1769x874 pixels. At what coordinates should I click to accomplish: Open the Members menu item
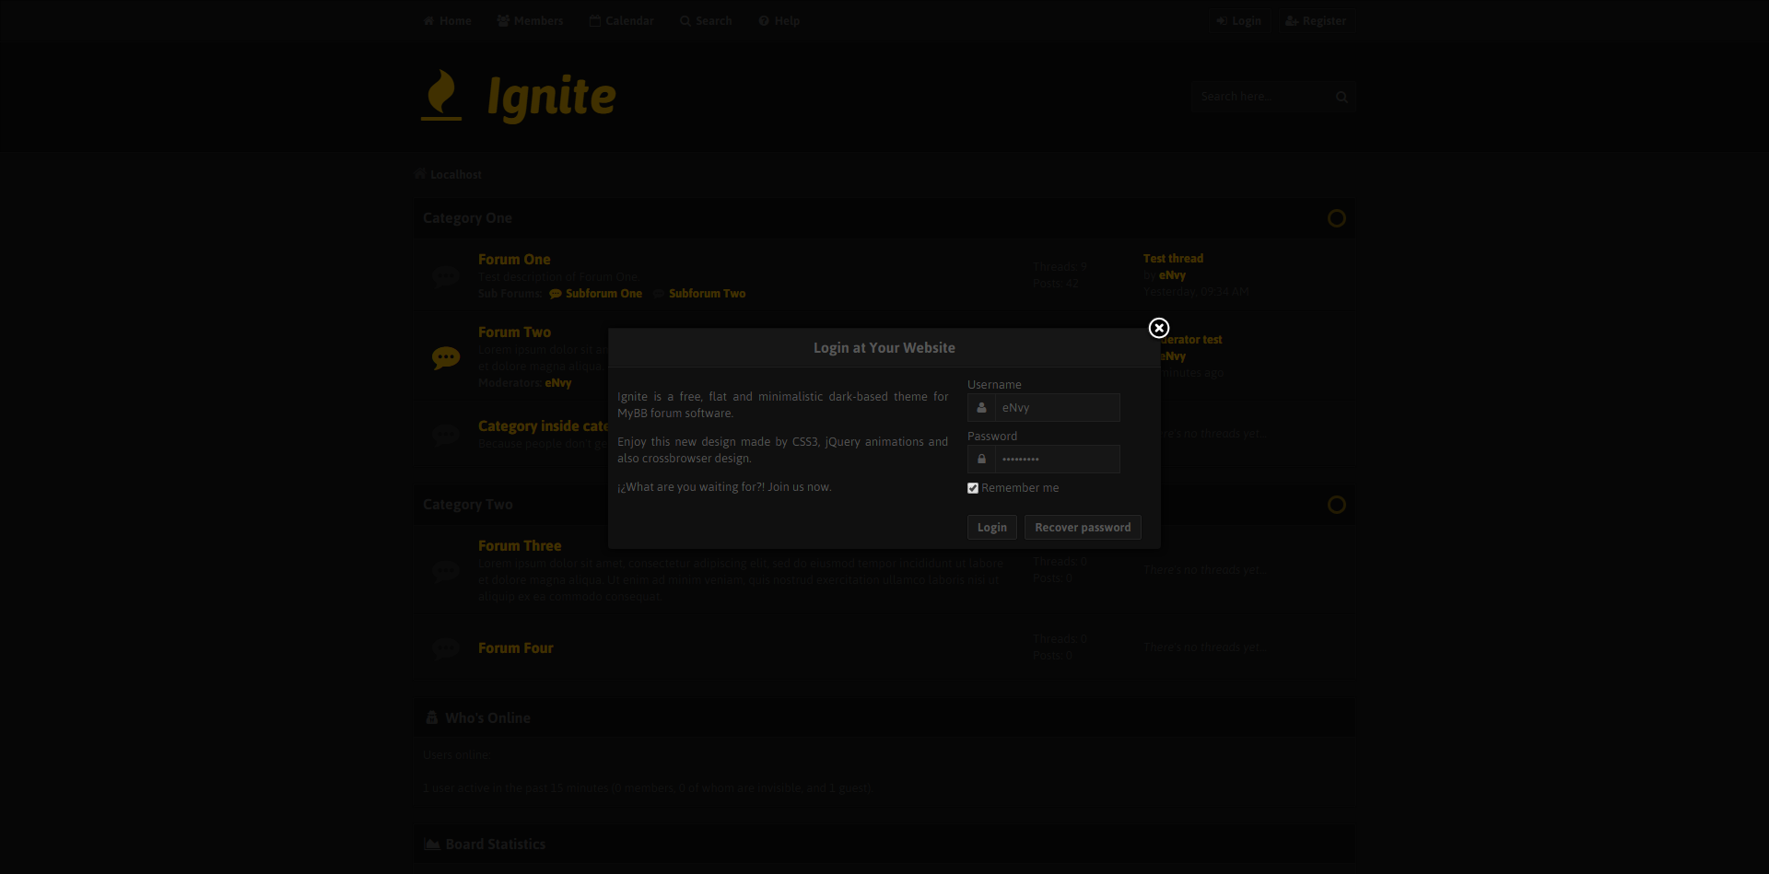pyautogui.click(x=530, y=20)
